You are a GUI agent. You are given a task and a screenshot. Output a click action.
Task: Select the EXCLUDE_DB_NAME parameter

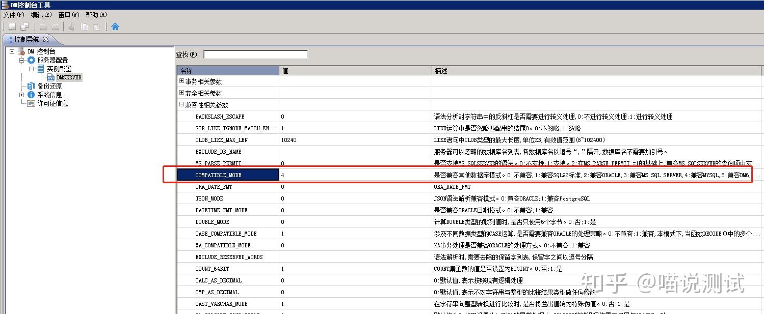coord(218,152)
